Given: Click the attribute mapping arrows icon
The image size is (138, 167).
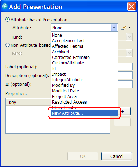Looking at the screenshot, I should (124, 28).
